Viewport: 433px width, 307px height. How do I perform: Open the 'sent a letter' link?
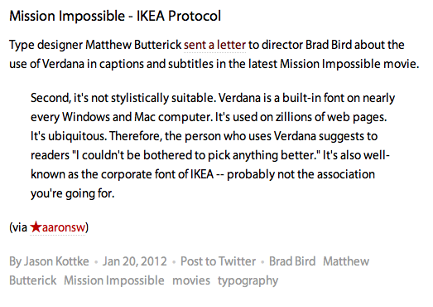(214, 45)
